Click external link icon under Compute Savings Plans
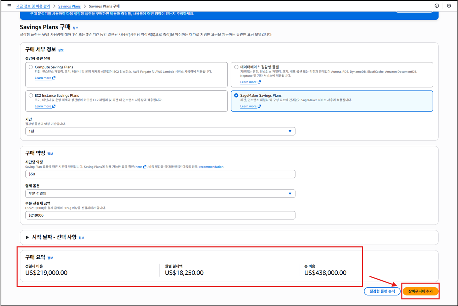 tap(54, 78)
